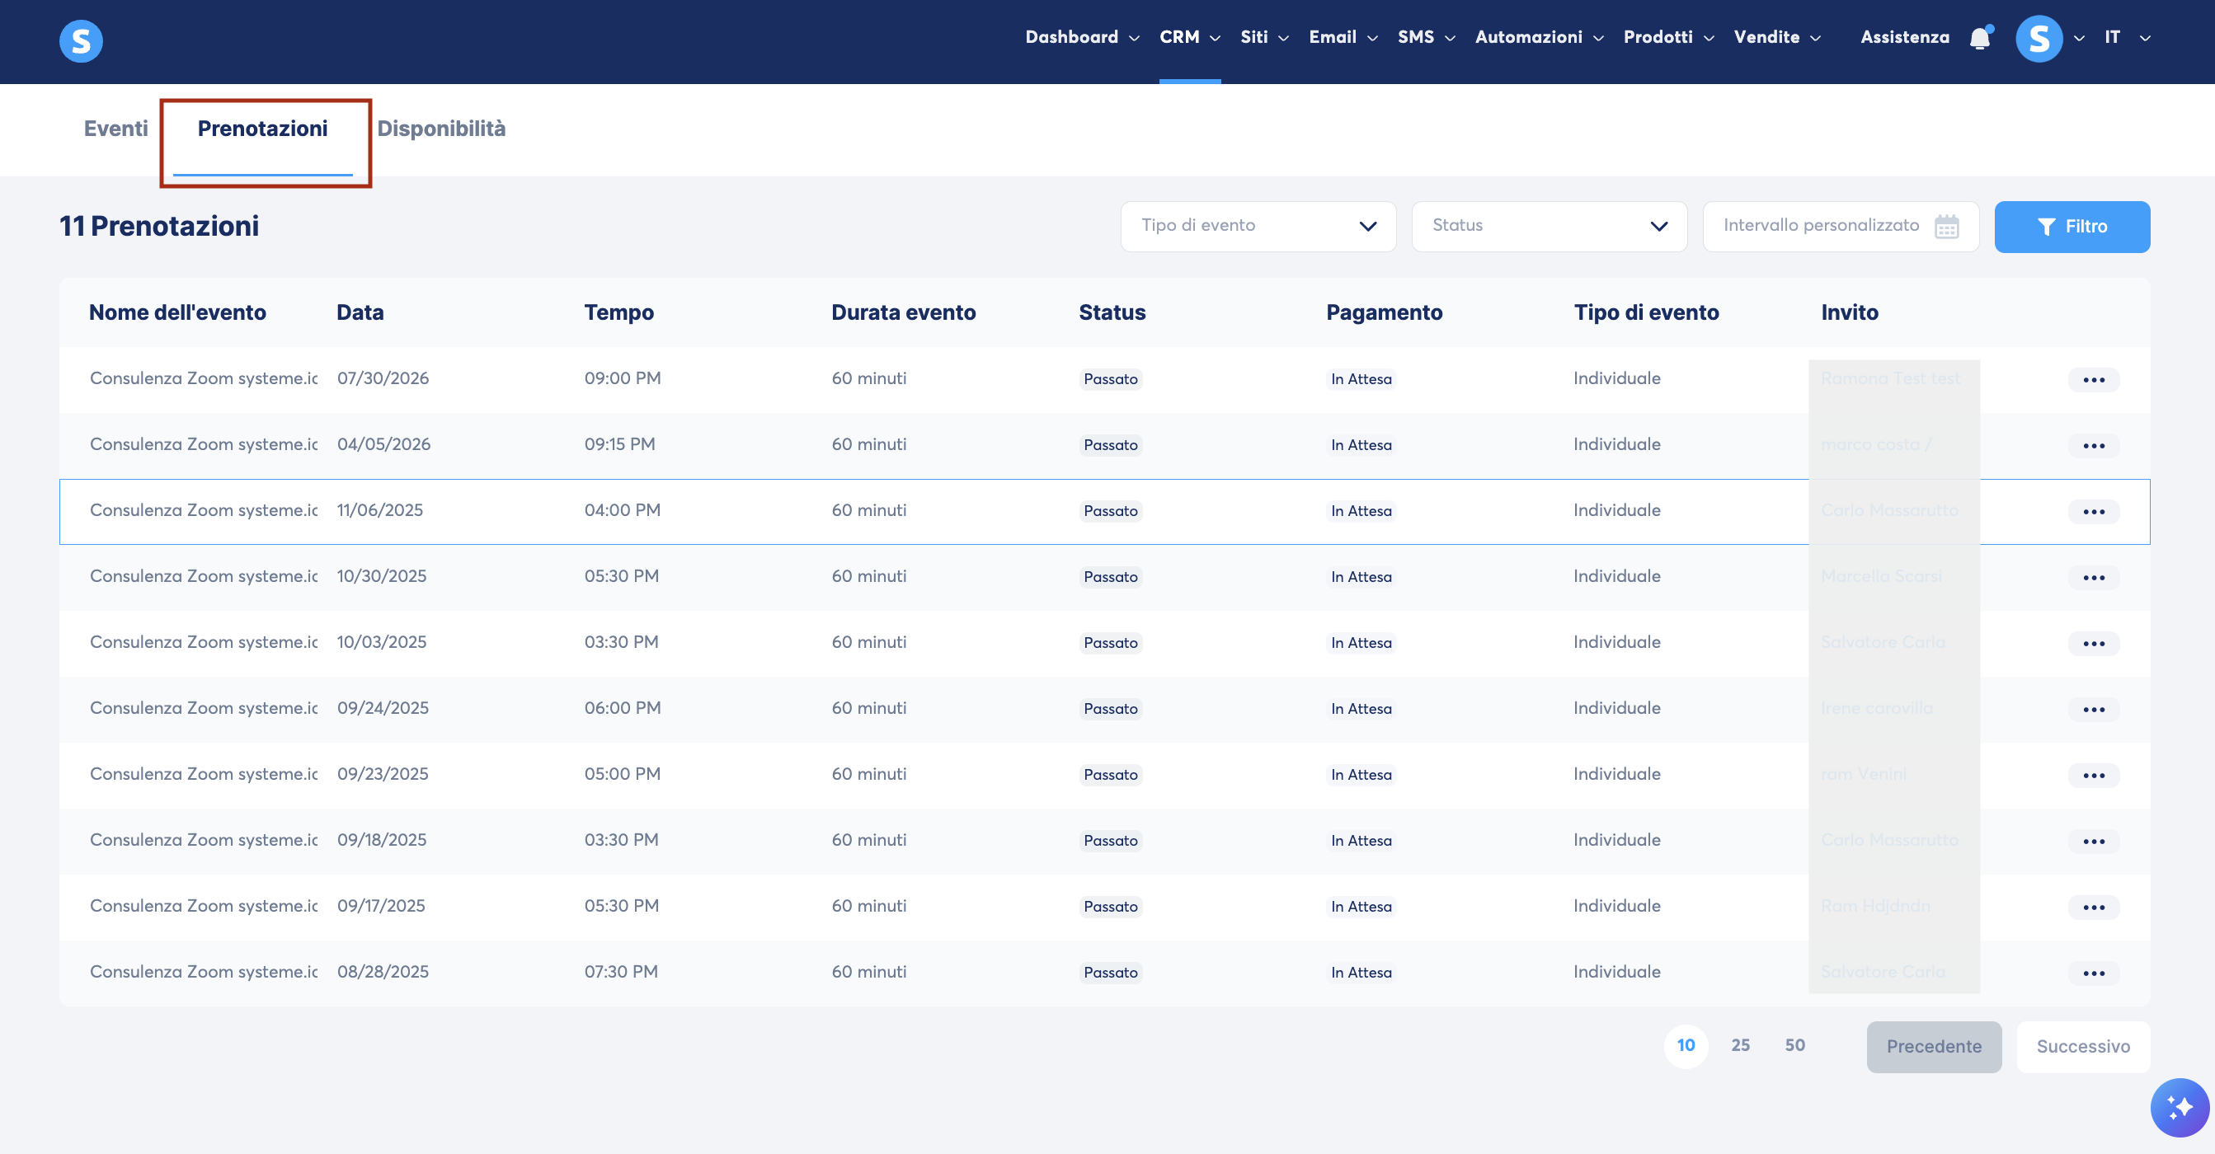
Task: Switch to the Eventi tab
Action: [x=116, y=129]
